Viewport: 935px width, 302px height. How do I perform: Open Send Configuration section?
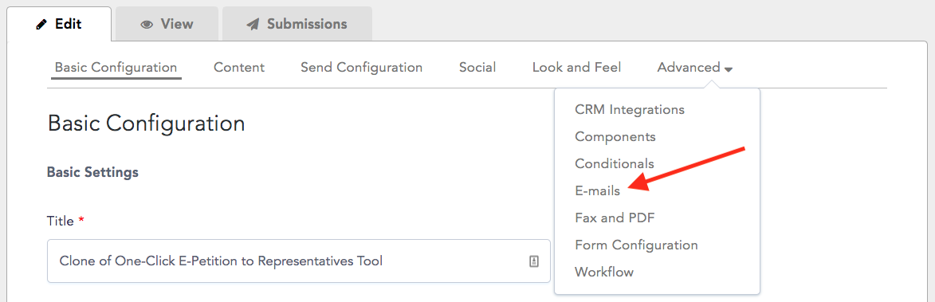pyautogui.click(x=361, y=67)
